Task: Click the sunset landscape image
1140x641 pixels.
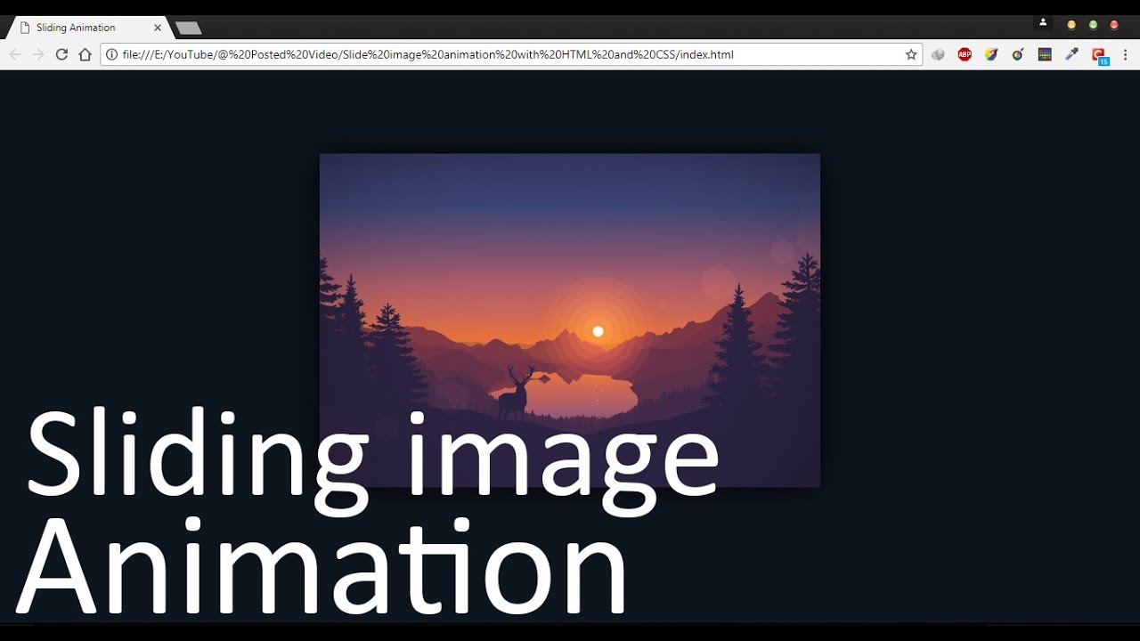Action: point(570,320)
